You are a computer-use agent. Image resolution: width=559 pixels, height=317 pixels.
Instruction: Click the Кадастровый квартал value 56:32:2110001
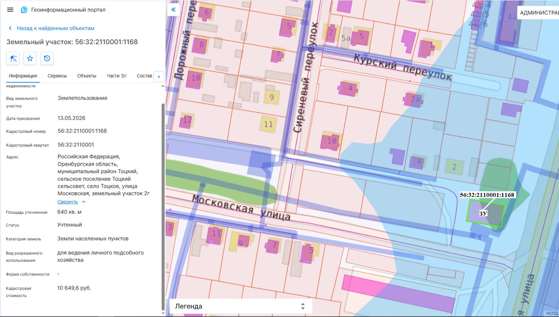point(76,145)
